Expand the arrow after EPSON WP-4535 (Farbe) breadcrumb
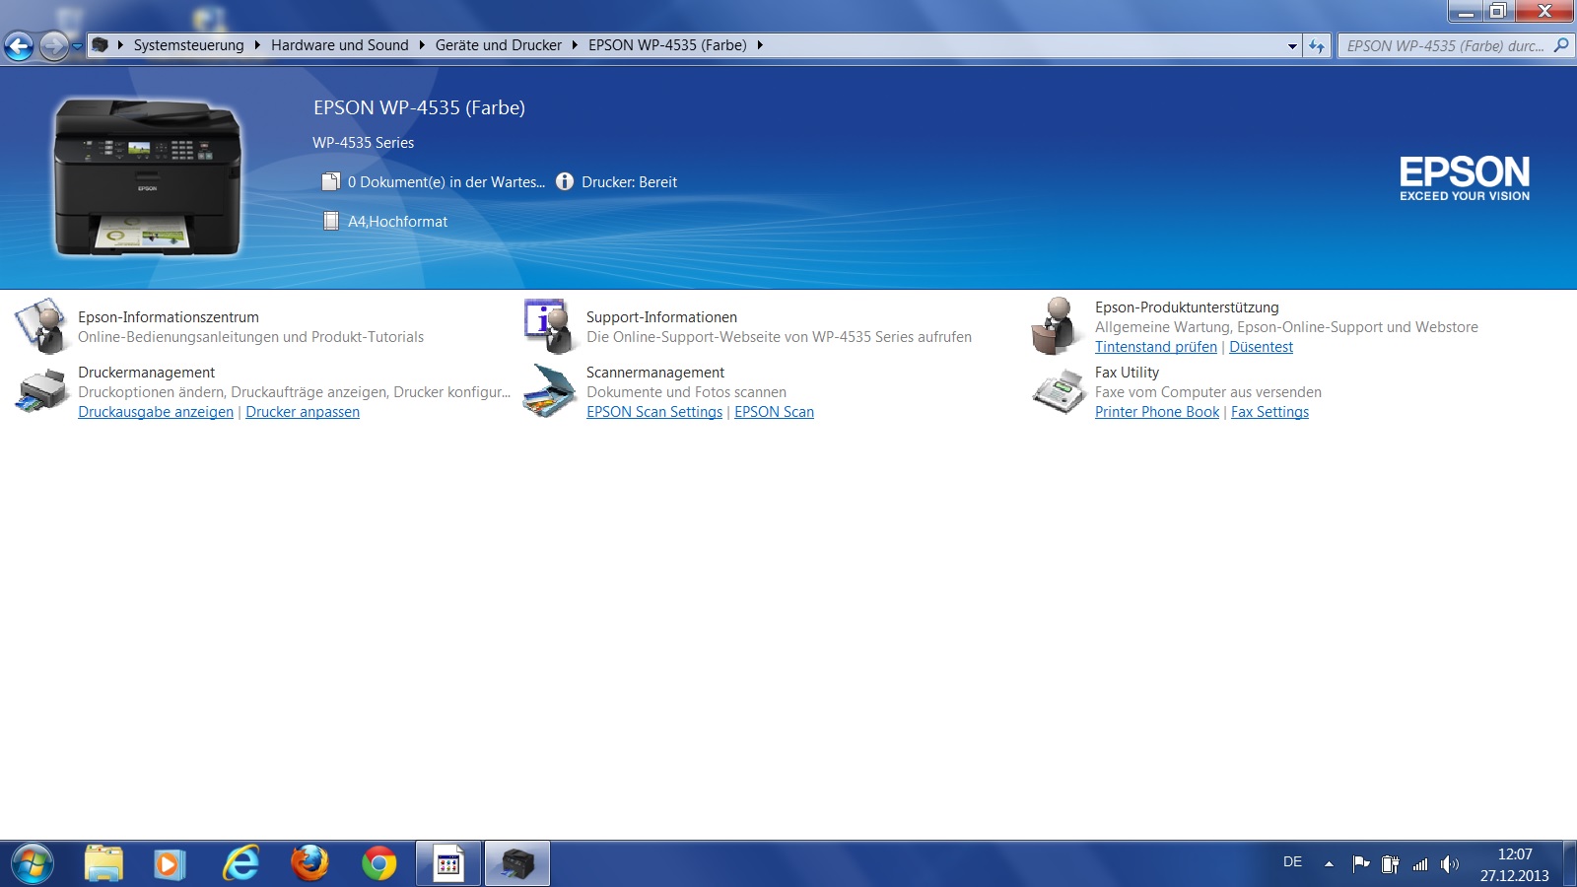This screenshot has width=1577, height=887. click(x=760, y=45)
